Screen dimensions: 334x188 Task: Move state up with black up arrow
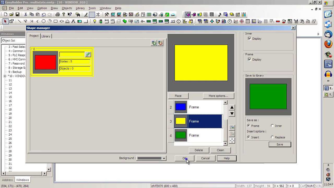[x=232, y=108]
